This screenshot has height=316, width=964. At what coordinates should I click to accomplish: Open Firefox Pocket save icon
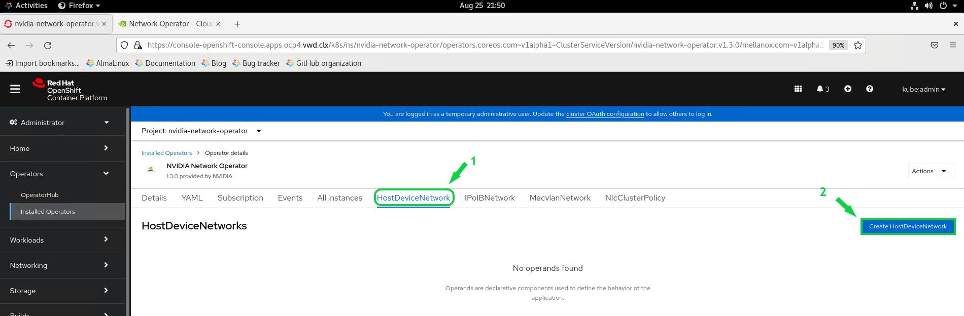[x=935, y=45]
